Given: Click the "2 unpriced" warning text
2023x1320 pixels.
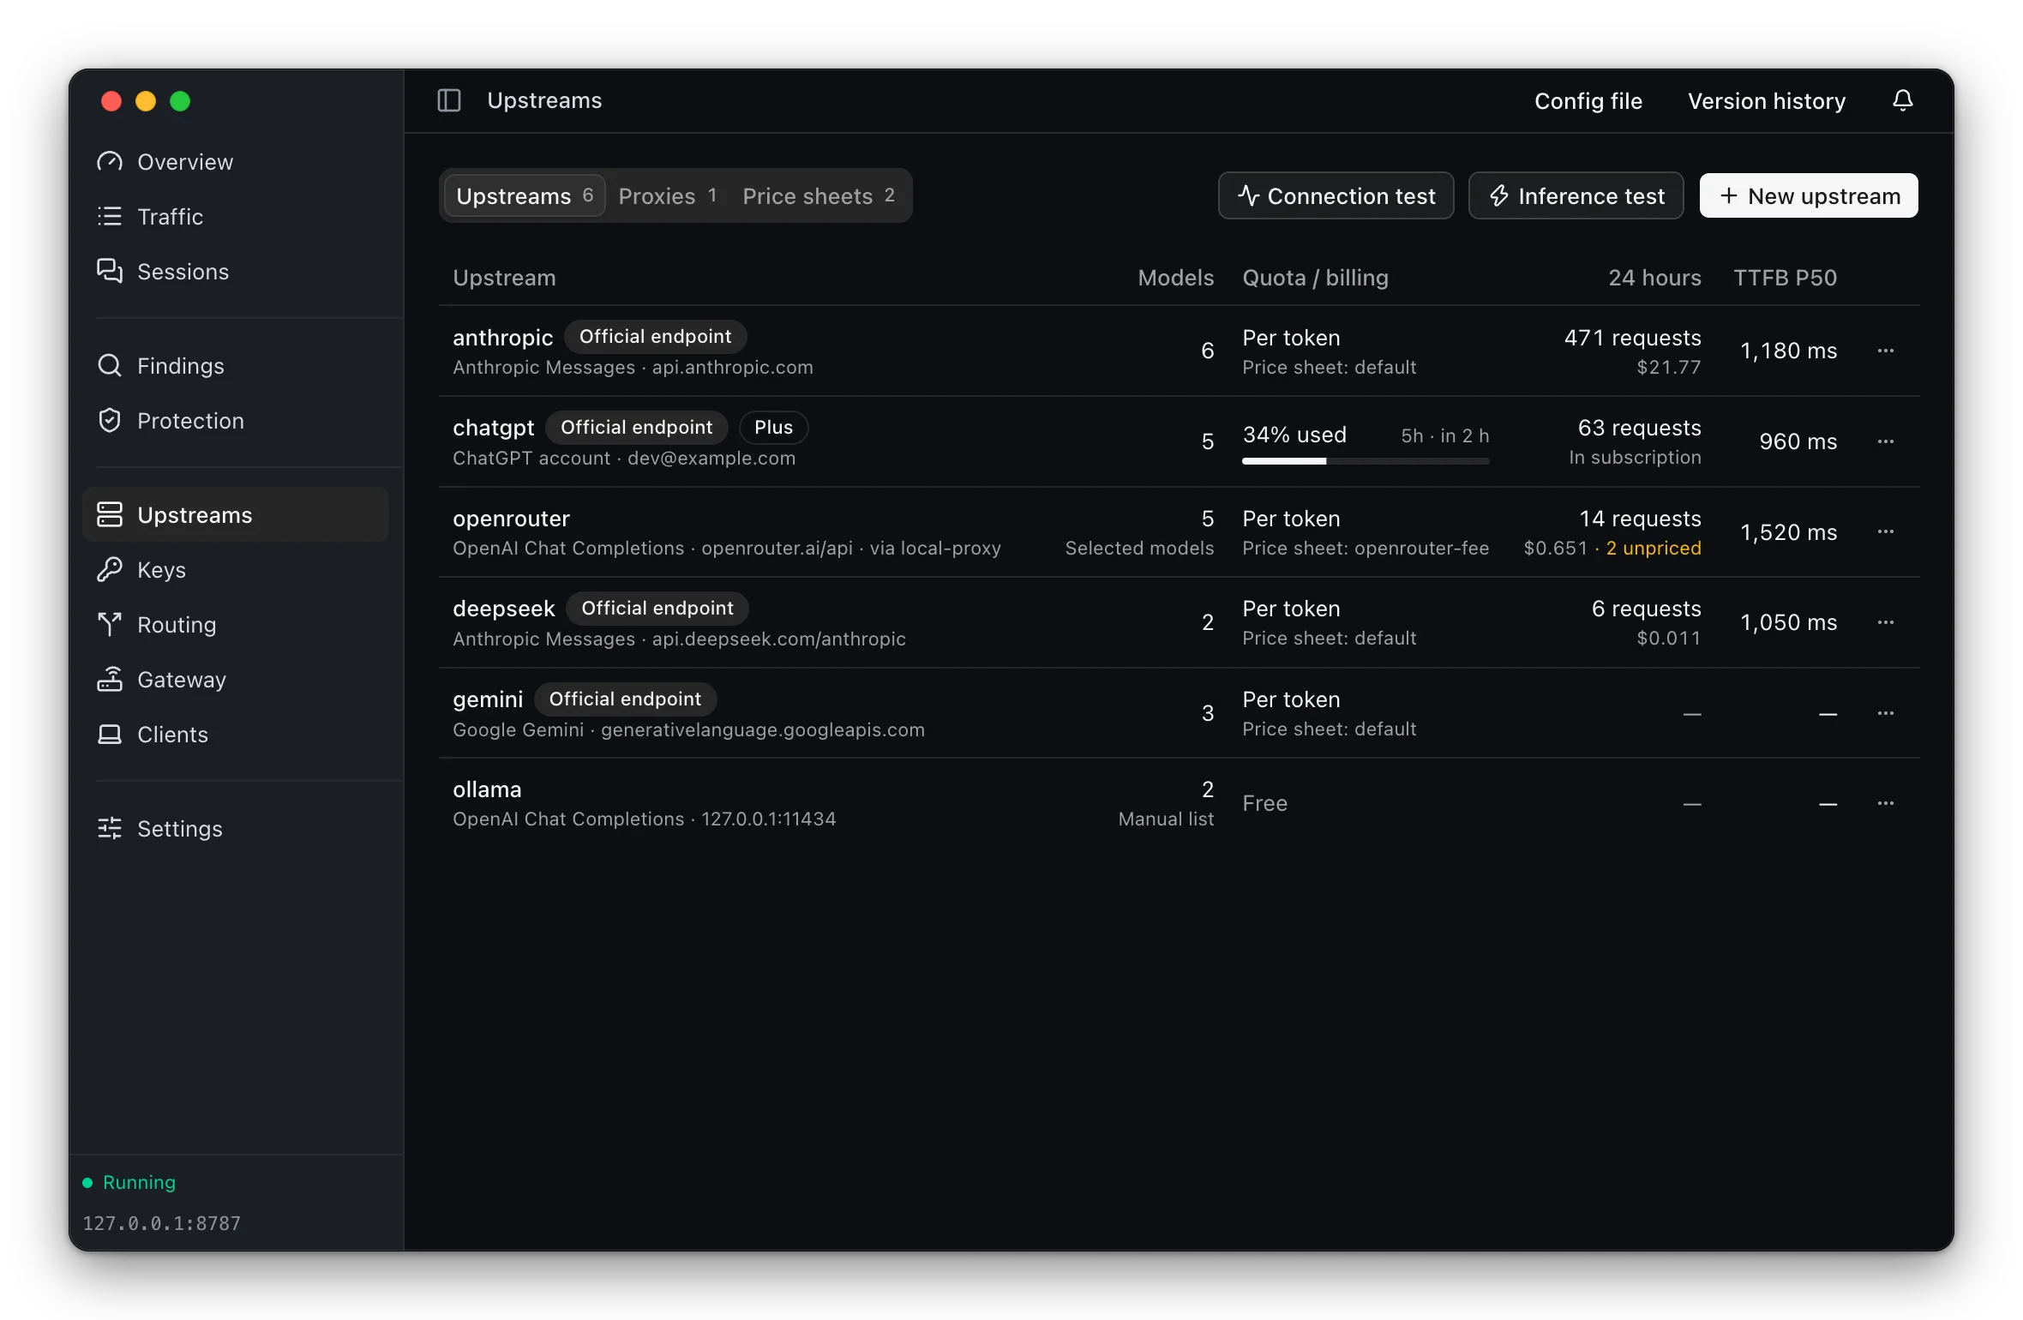Looking at the screenshot, I should pyautogui.click(x=1654, y=549).
